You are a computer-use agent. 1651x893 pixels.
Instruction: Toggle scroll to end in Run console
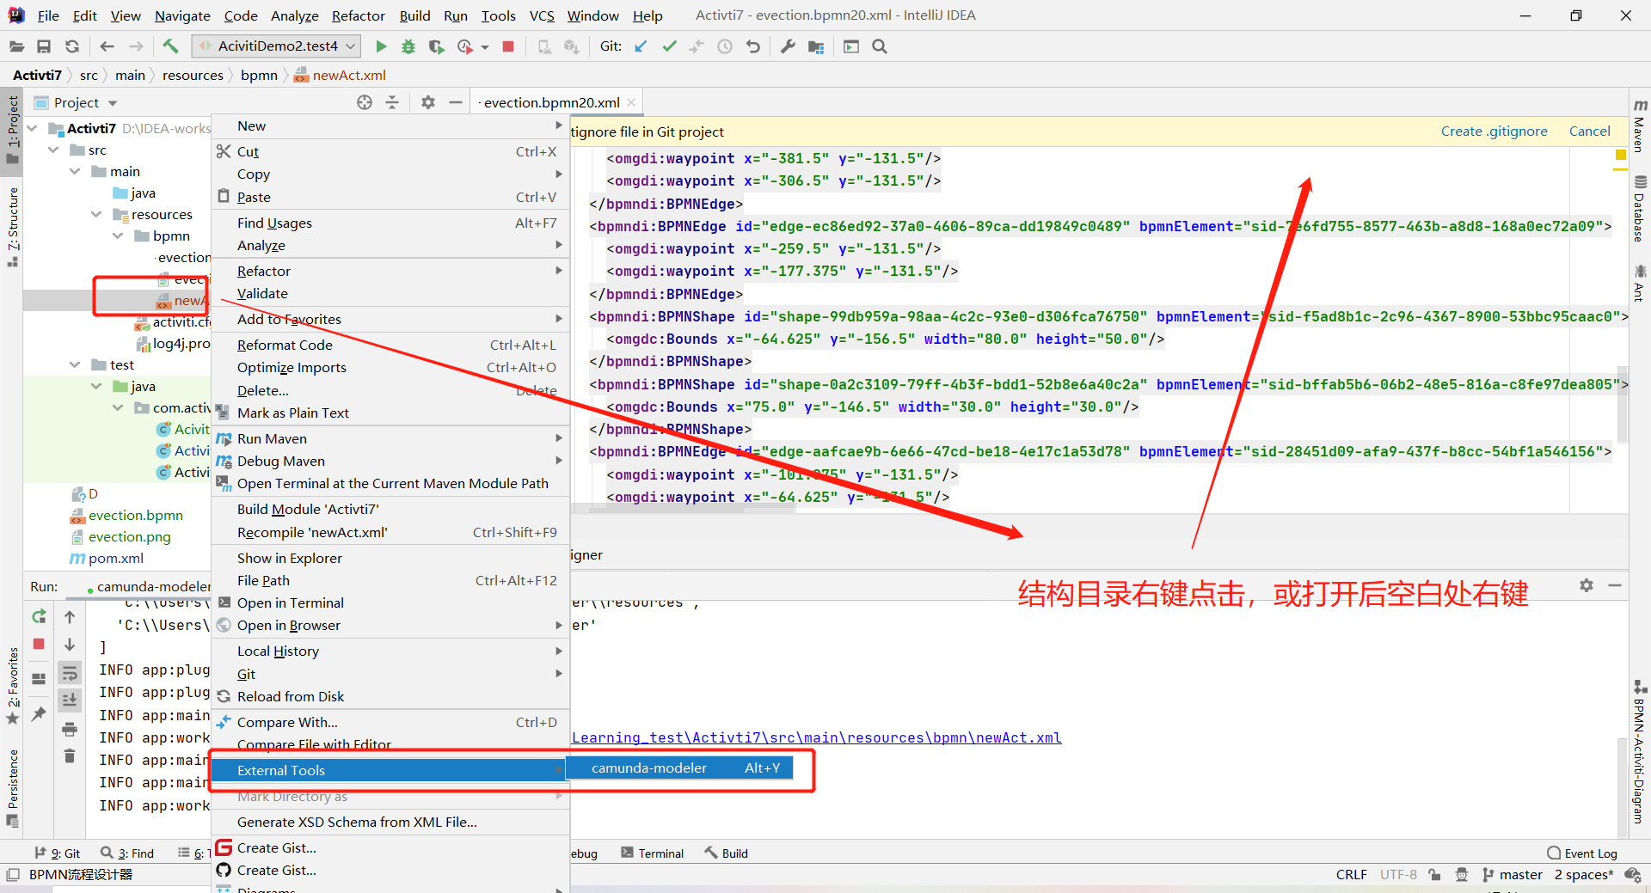pyautogui.click(x=70, y=700)
